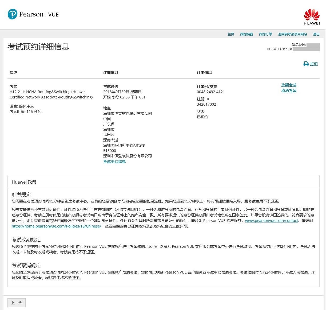Open the 我的订单 navigation link

point(265,34)
